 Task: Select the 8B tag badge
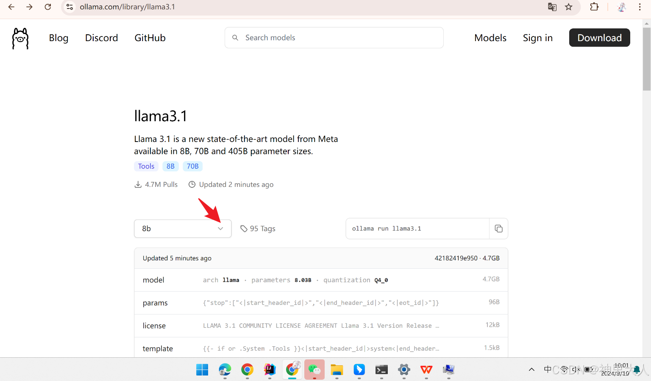point(170,166)
